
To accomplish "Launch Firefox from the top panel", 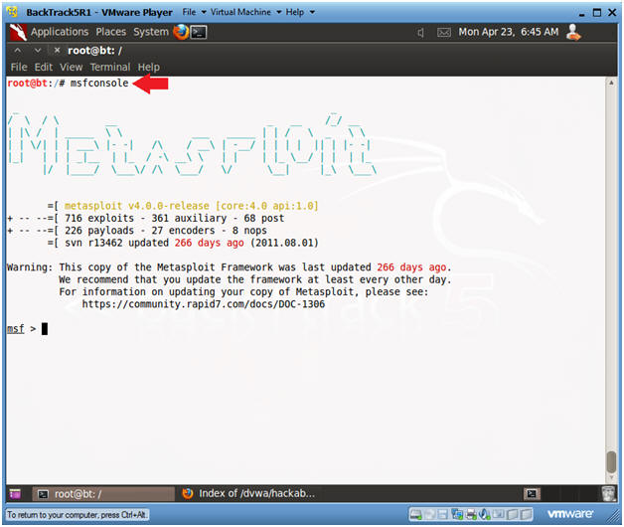I will coord(181,32).
